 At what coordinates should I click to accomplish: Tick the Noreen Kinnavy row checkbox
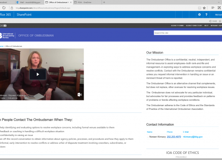pyautogui.click(x=148, y=137)
